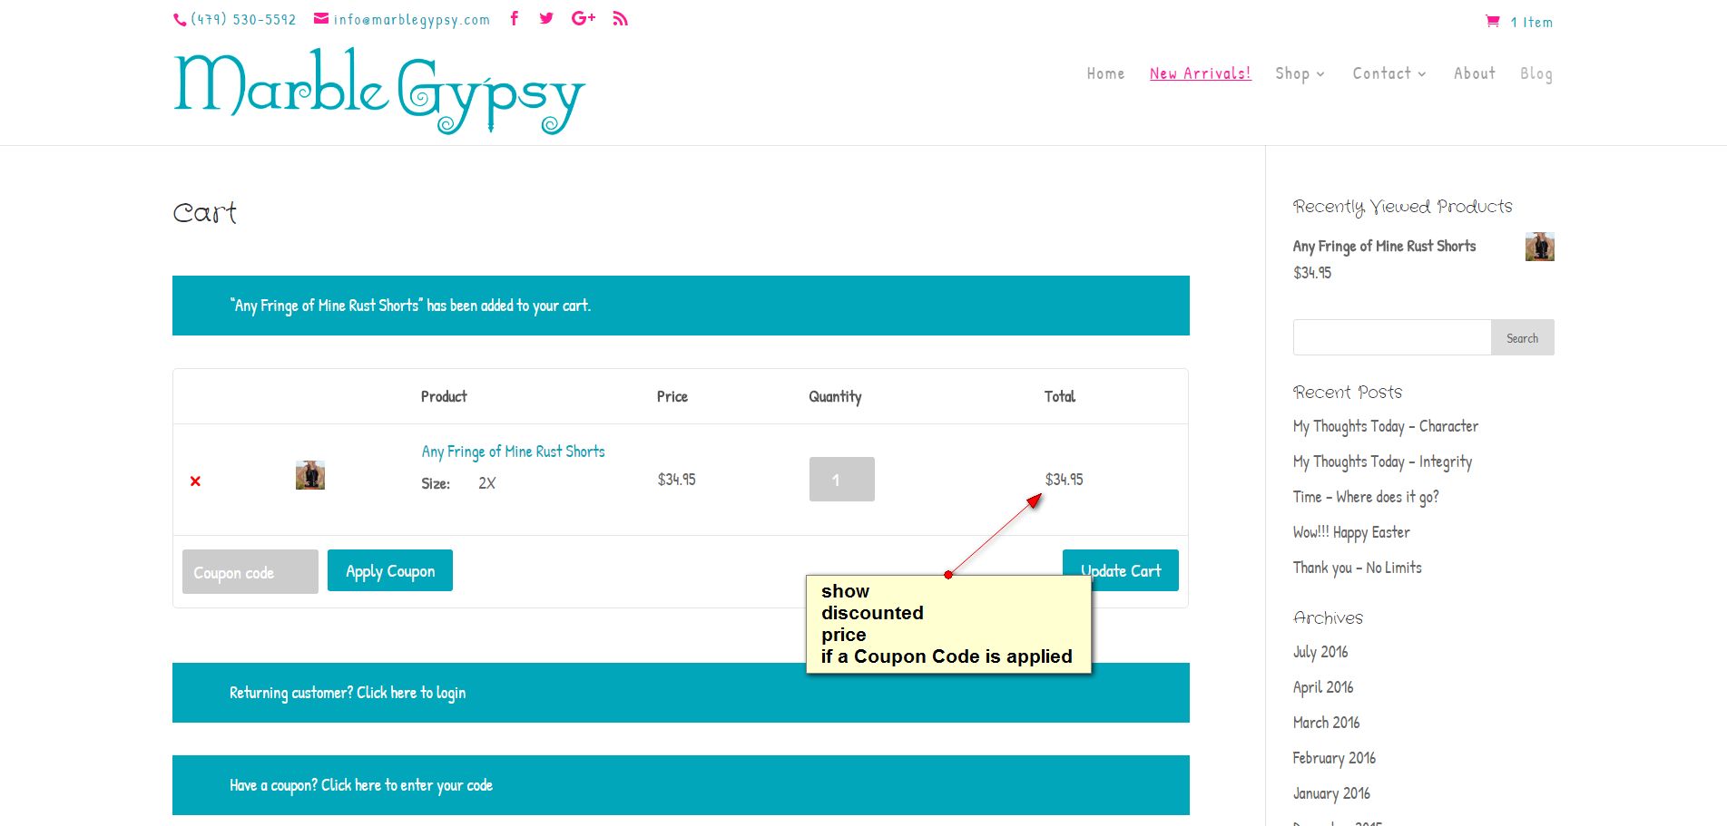Viewport: 1727px width, 826px height.
Task: Open the cart product thumbnail image
Action: click(310, 475)
